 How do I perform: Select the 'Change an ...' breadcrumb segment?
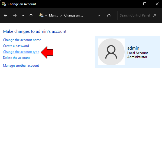tap(74, 15)
